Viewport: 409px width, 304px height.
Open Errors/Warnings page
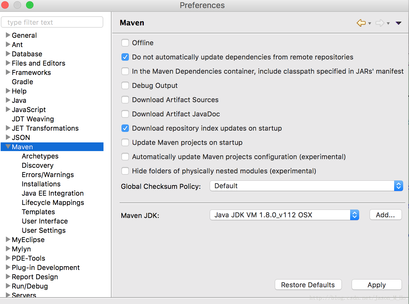click(x=48, y=175)
